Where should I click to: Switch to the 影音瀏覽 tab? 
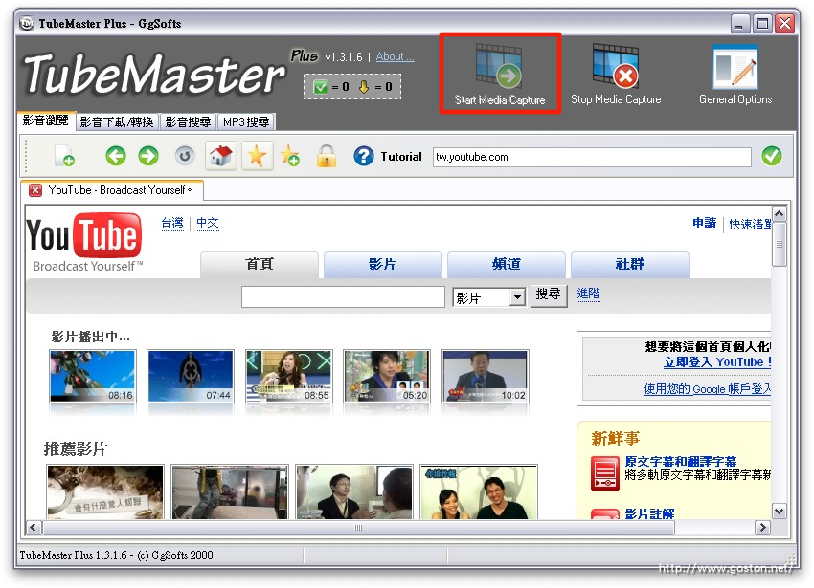click(x=46, y=120)
